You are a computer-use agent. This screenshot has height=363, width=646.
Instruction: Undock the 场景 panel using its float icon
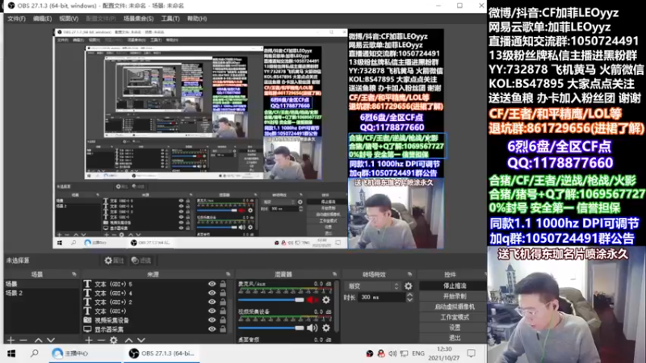coord(74,274)
